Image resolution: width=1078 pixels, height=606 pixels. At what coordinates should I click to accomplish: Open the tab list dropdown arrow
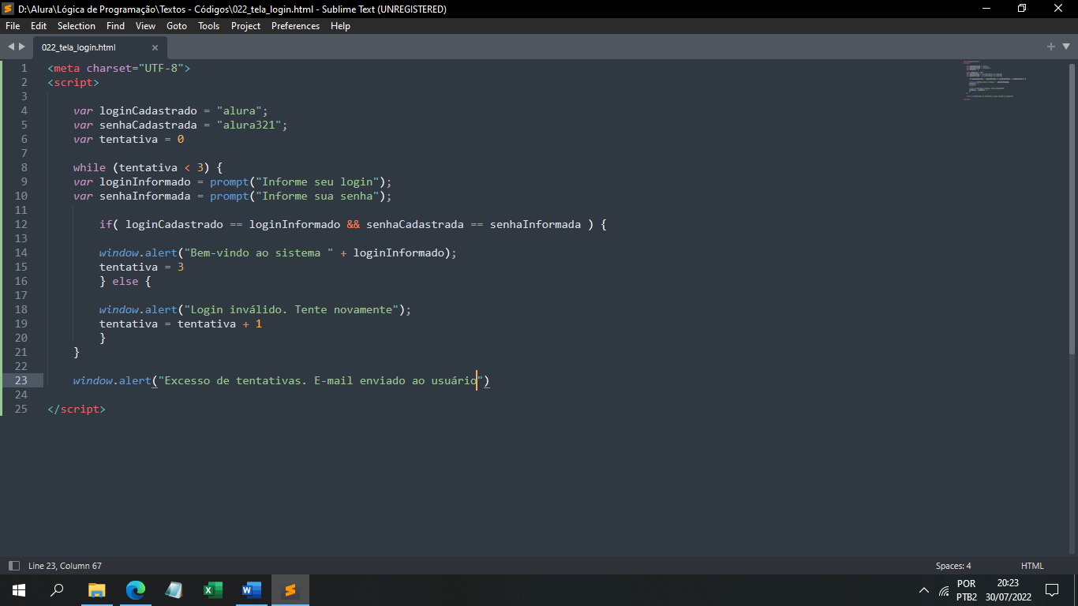[1065, 47]
